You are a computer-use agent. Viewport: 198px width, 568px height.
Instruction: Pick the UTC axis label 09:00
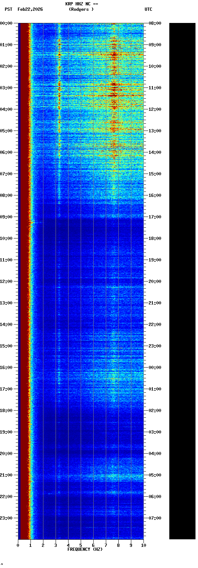point(155,45)
